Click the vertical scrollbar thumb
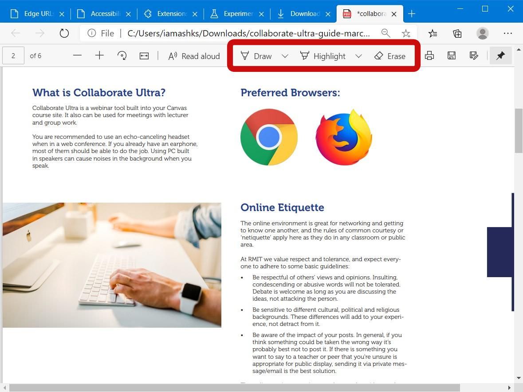Image resolution: width=523 pixels, height=392 pixels. (519, 130)
